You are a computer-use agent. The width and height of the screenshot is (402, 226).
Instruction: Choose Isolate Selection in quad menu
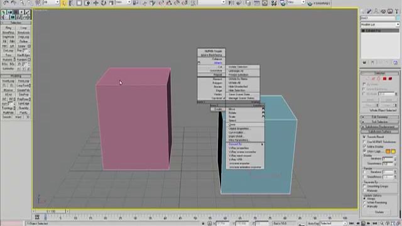click(x=238, y=67)
